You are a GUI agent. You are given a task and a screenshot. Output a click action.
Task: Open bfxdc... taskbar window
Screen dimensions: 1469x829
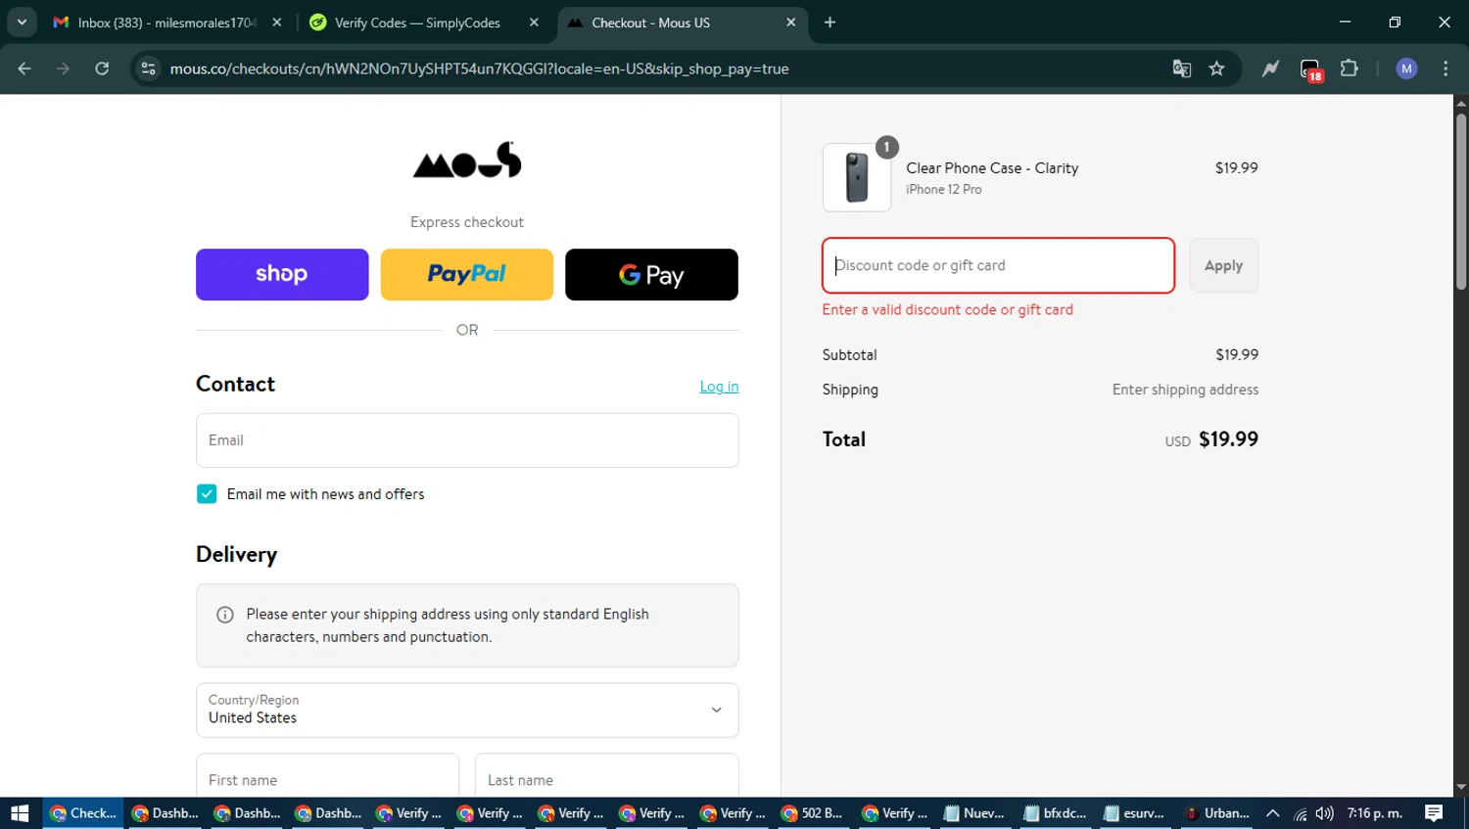tap(1056, 813)
